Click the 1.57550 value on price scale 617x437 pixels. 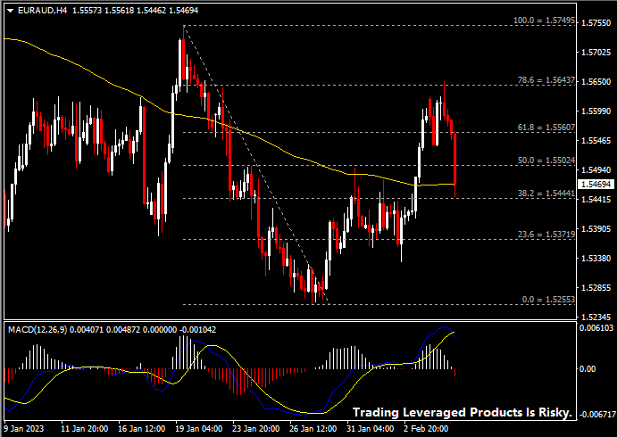(596, 22)
